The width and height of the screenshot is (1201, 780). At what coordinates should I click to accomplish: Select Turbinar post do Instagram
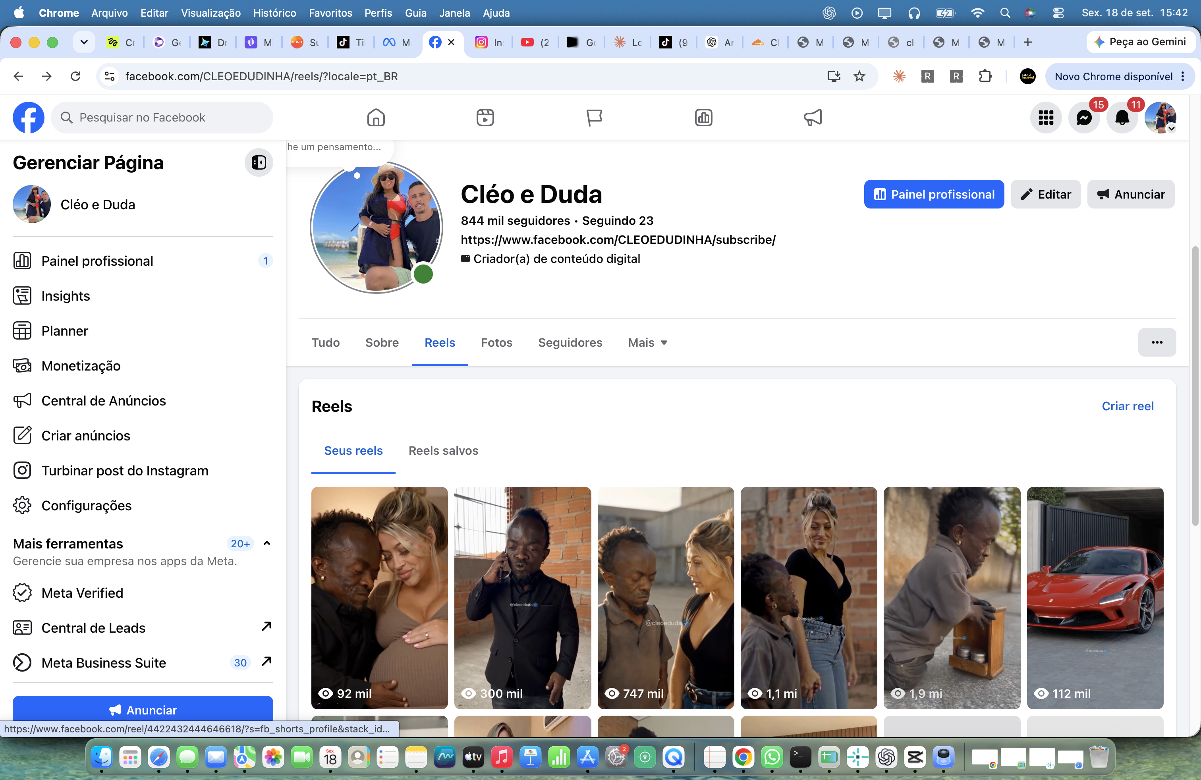coord(143,470)
